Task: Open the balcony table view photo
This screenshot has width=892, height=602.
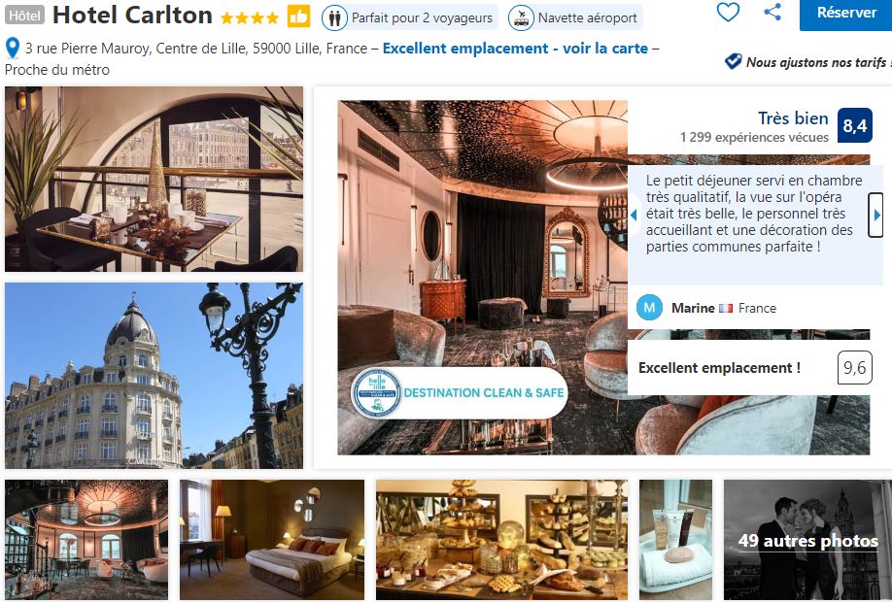Action: point(154,179)
